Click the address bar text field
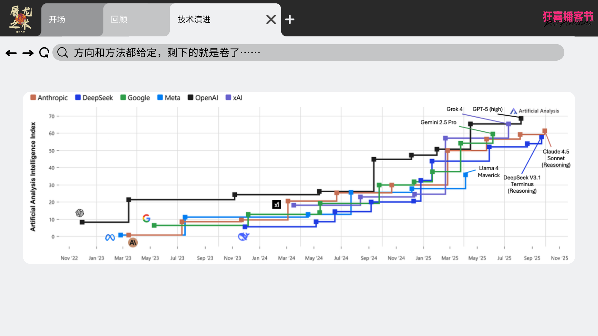This screenshot has width=598, height=336. coord(311,53)
